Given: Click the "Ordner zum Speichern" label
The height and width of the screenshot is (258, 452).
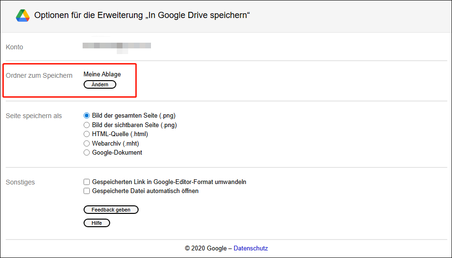Looking at the screenshot, I should (x=39, y=75).
